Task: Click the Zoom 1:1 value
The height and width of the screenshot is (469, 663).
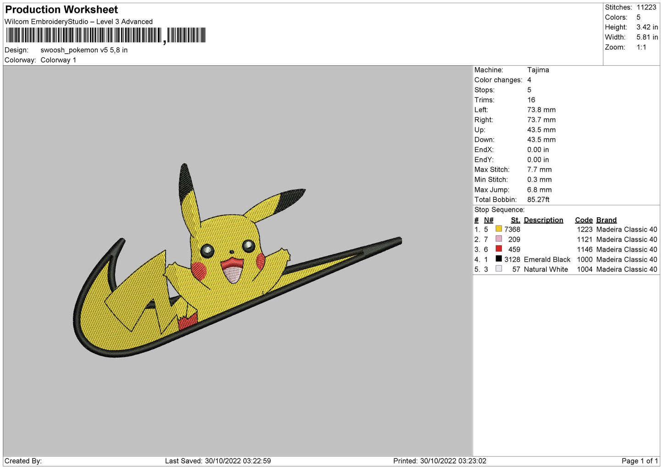Action: [641, 47]
